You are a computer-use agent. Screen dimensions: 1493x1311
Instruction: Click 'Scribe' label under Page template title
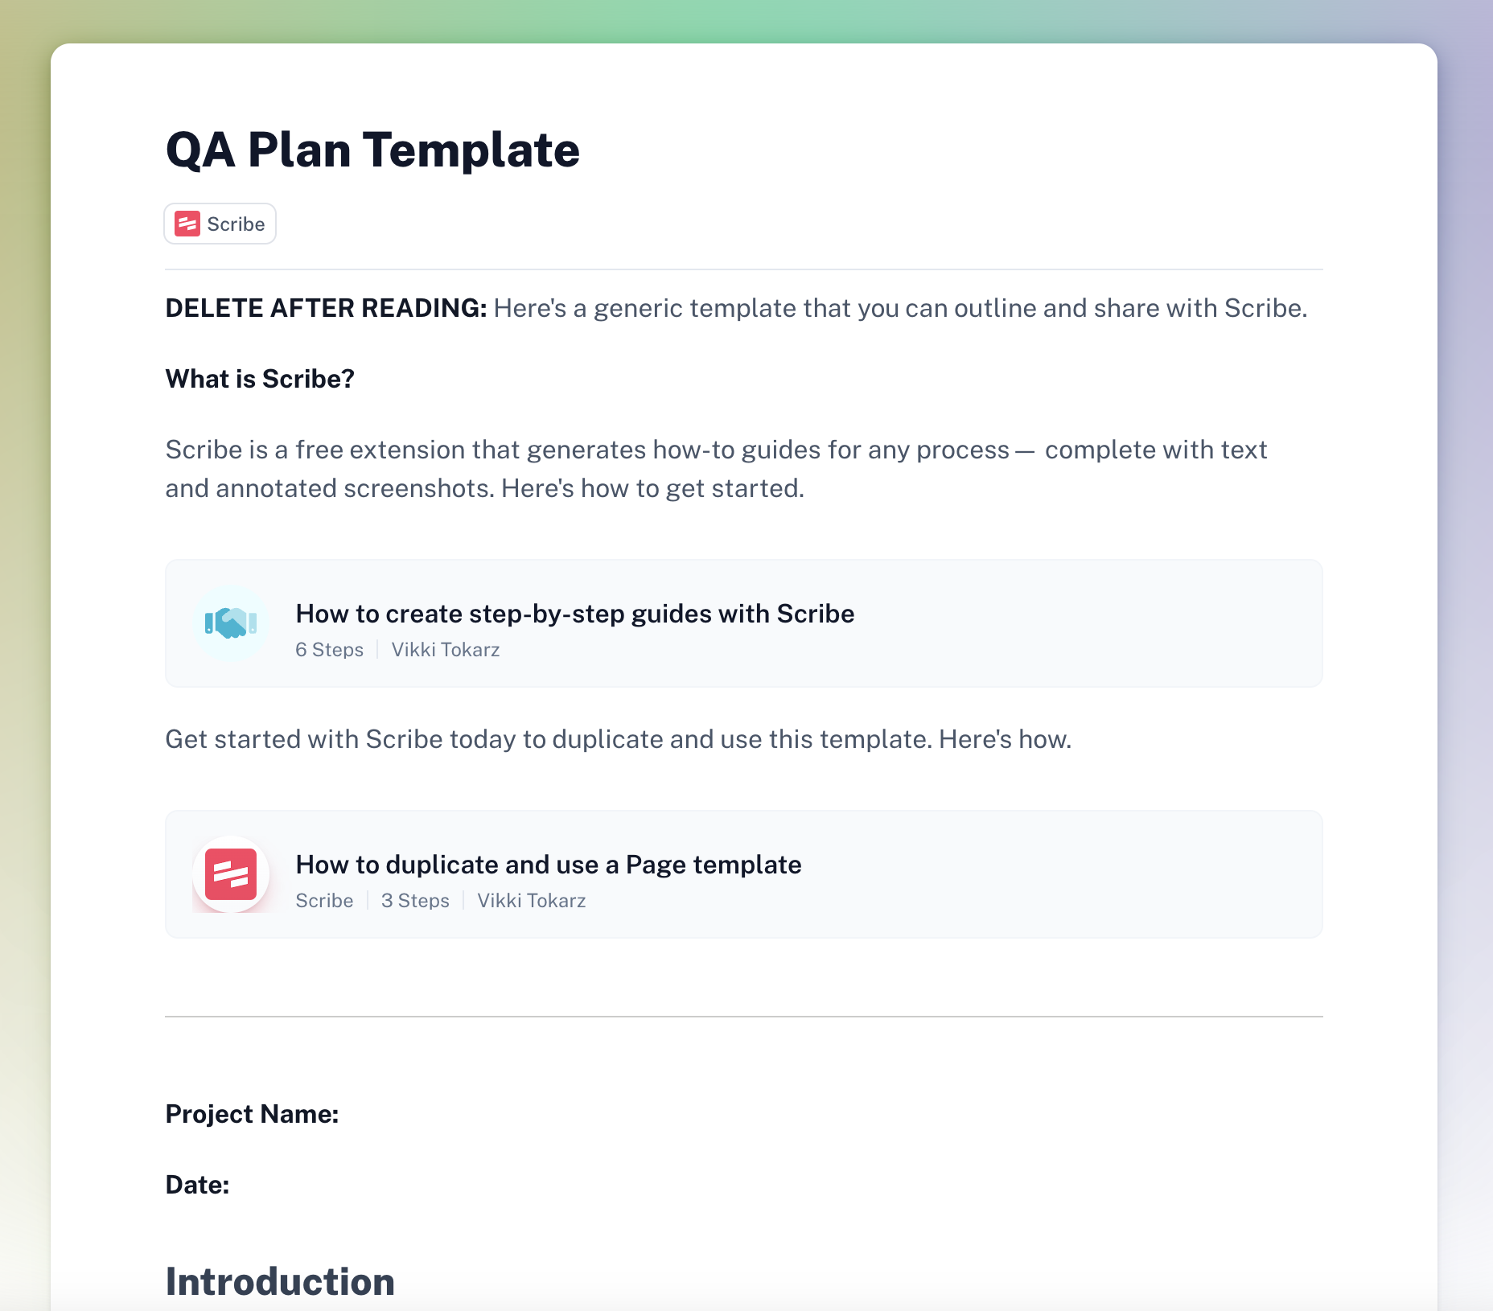tap(324, 901)
